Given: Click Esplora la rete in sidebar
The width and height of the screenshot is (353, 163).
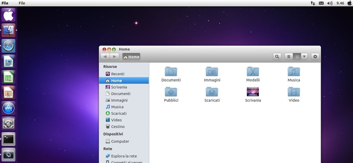Looking at the screenshot, I should [x=124, y=156].
